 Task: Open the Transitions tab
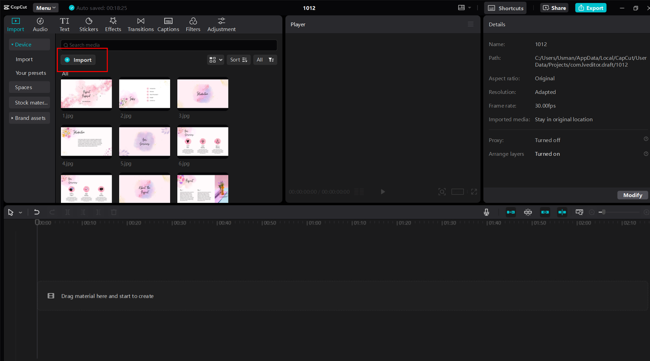(141, 24)
